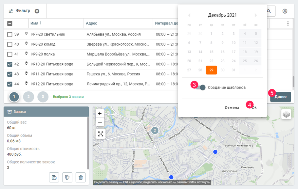Go to previous month in calendar
This screenshot has width=298, height=189.
(x=189, y=15)
